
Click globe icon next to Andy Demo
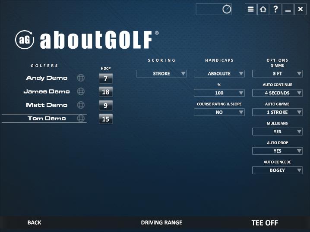point(81,78)
